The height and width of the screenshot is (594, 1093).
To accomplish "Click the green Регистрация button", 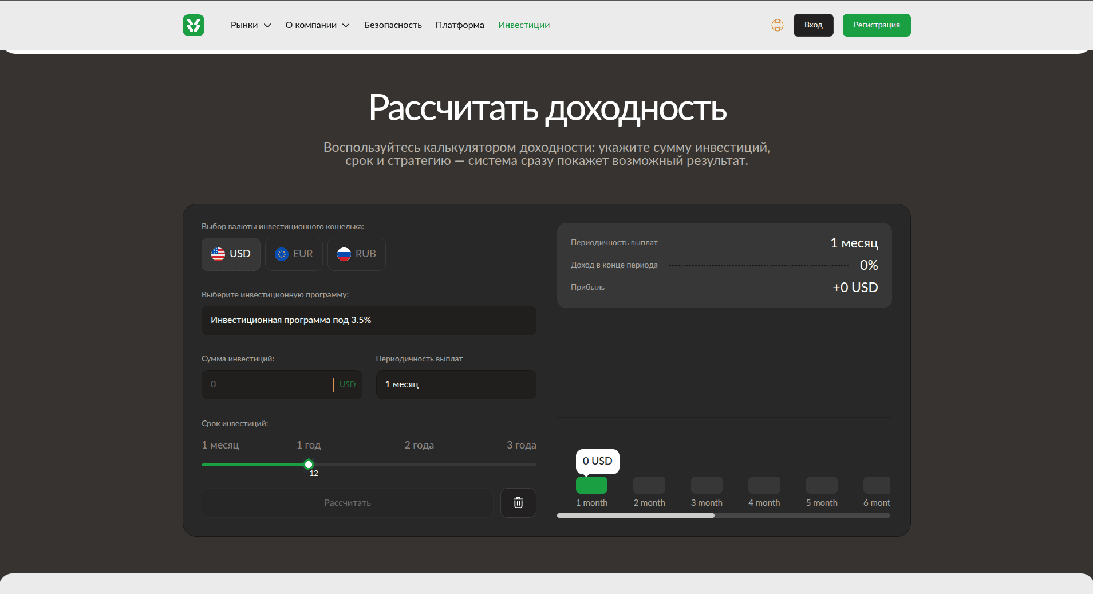I will (876, 25).
